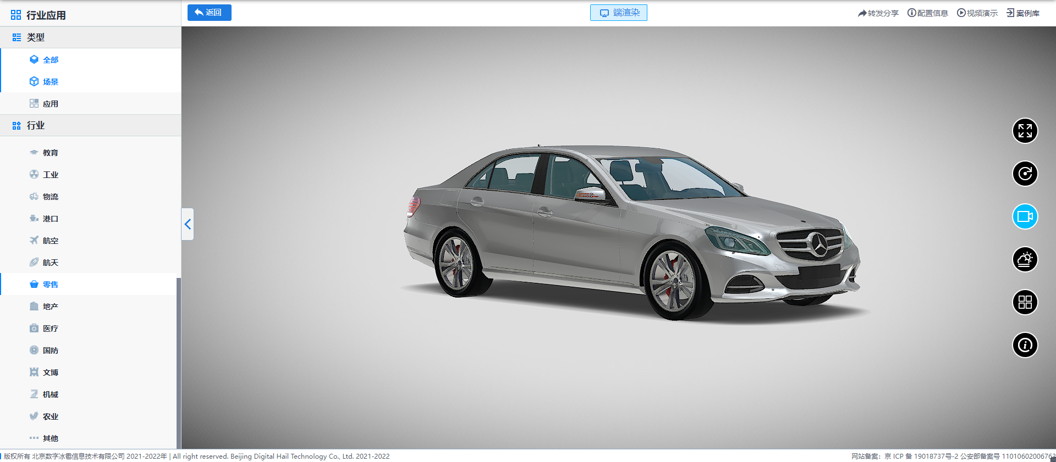
Task: Click the 行业应用 panel title
Action: [x=46, y=15]
